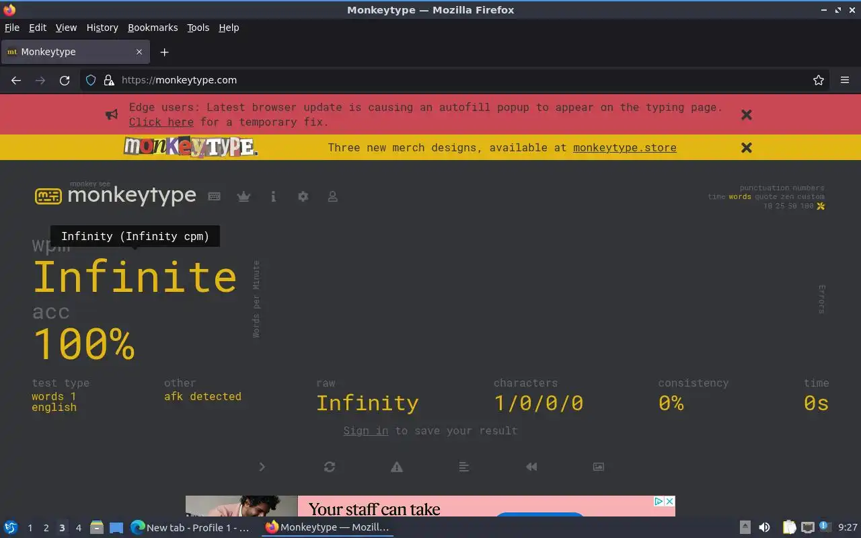This screenshot has height=538, width=861.
Task: Click the Infinite wpm result value
Action: point(135,276)
